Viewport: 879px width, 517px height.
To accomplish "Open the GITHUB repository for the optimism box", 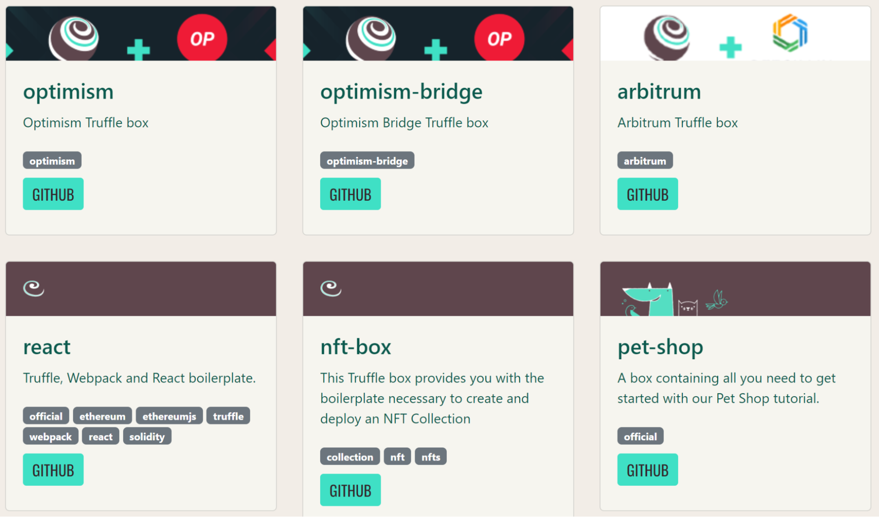I will point(53,194).
